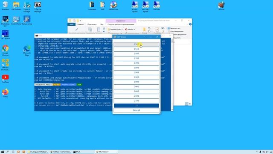Viewport: 273px width, 154px height.
Task: Choose version 1909 in the list
Action: 136,82
